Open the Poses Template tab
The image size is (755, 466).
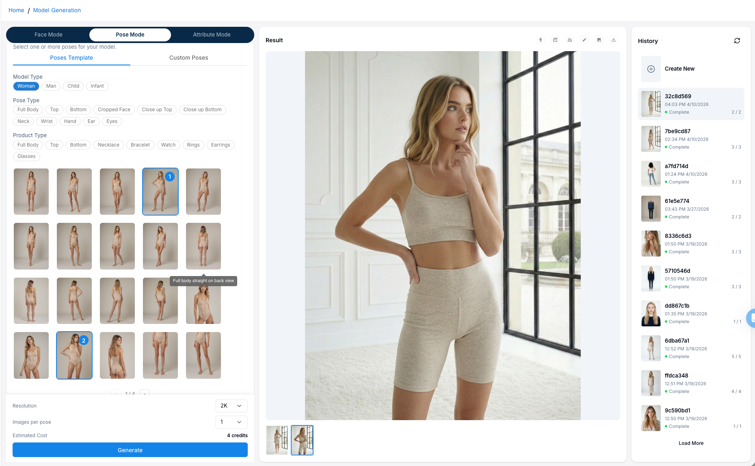(x=71, y=58)
